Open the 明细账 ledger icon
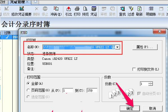Image resolution: width=168 pixels, height=112 pixels. 151,9
